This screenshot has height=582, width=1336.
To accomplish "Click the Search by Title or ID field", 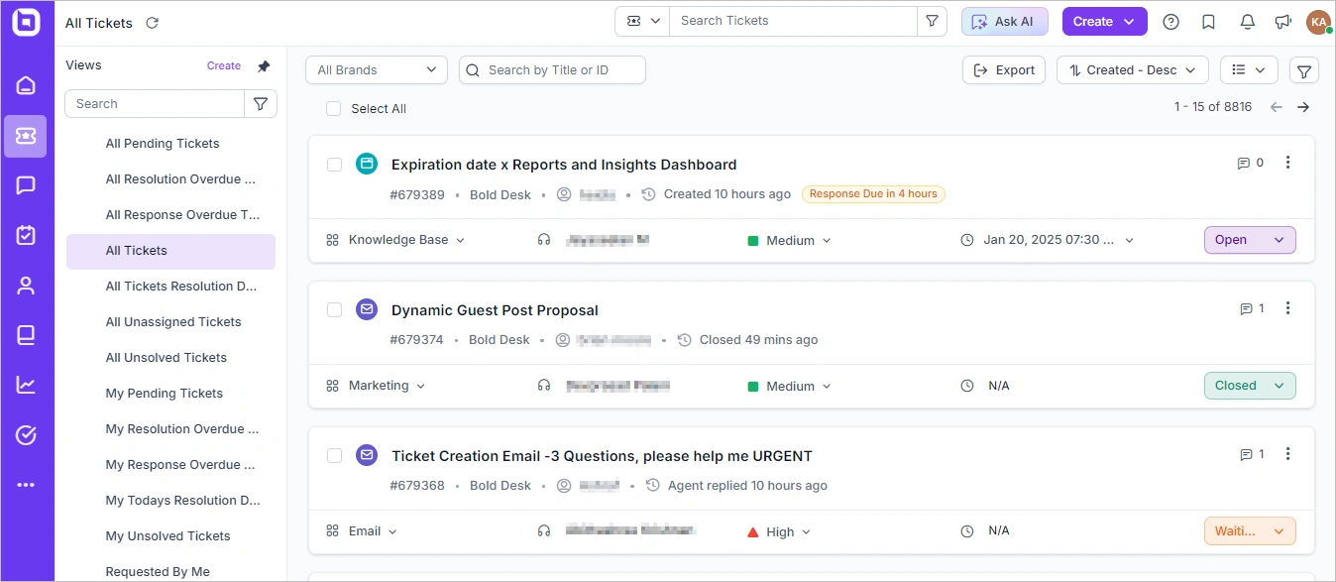I will coord(552,70).
